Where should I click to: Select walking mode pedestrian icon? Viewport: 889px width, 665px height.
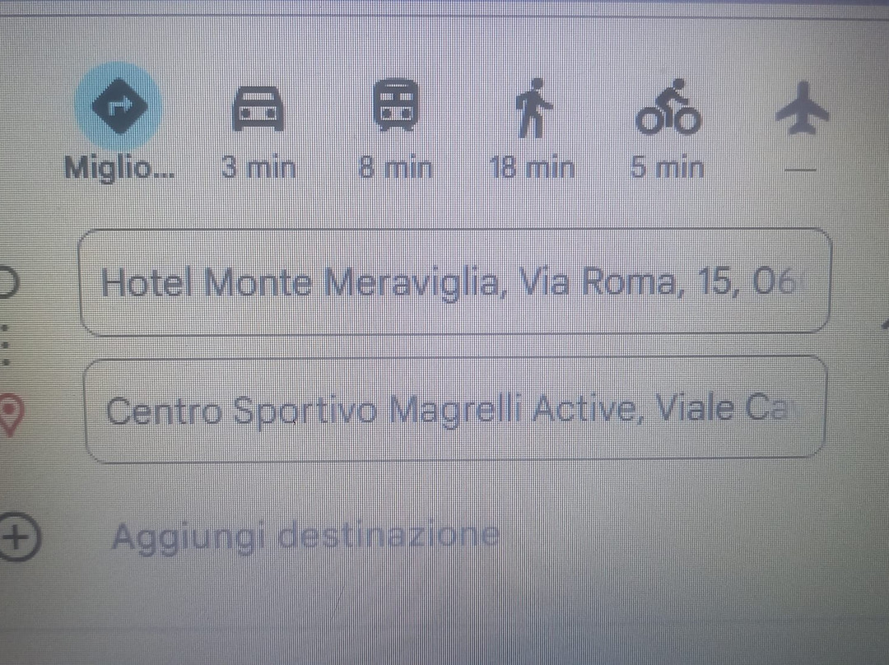533,109
